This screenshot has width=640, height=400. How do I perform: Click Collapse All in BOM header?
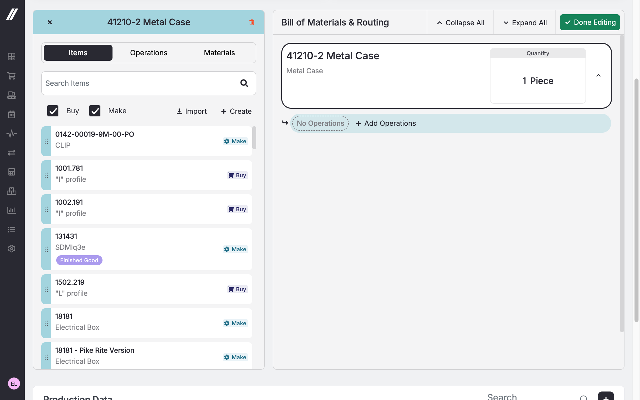pyautogui.click(x=460, y=23)
